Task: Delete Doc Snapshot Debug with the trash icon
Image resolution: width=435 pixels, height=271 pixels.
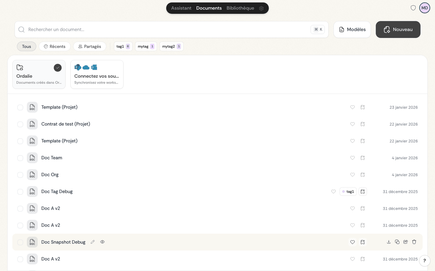Action: coord(414,242)
